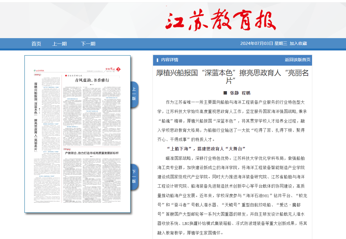Open the previous issue (上一期)
Viewport: 346px width, 239px height.
[x=60, y=44]
